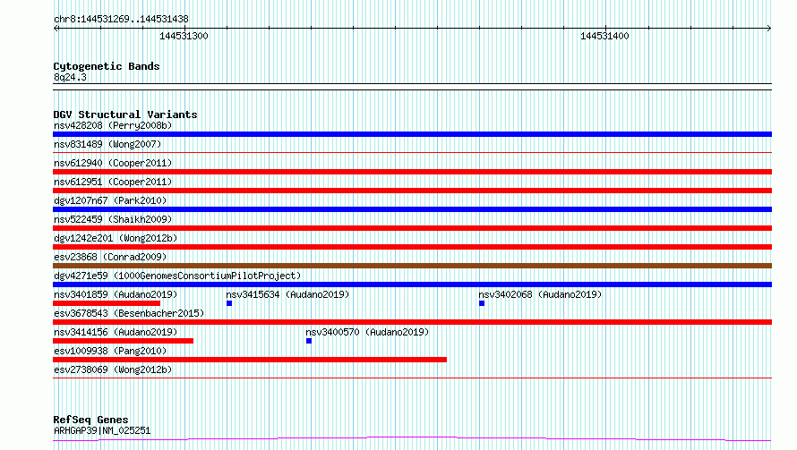
Task: Select the small blue square under nsv3415634
Action: (229, 303)
